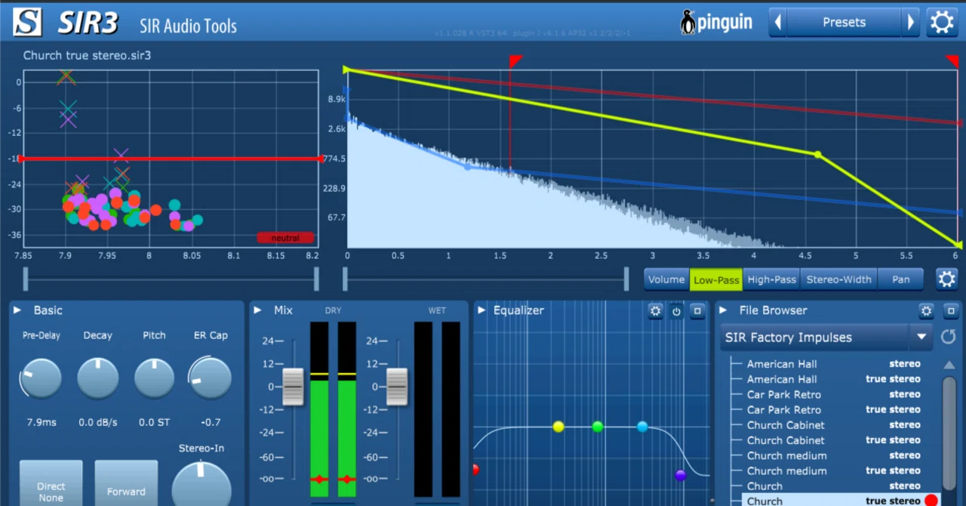Maximize the File Browser panel square icon

pyautogui.click(x=951, y=310)
